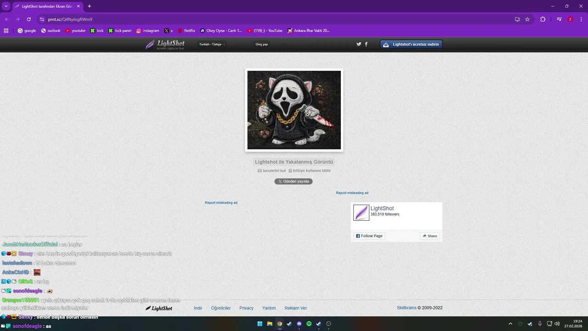Open Chrome three-dot menu
Viewport: 588px width, 331px height.
(x=581, y=19)
